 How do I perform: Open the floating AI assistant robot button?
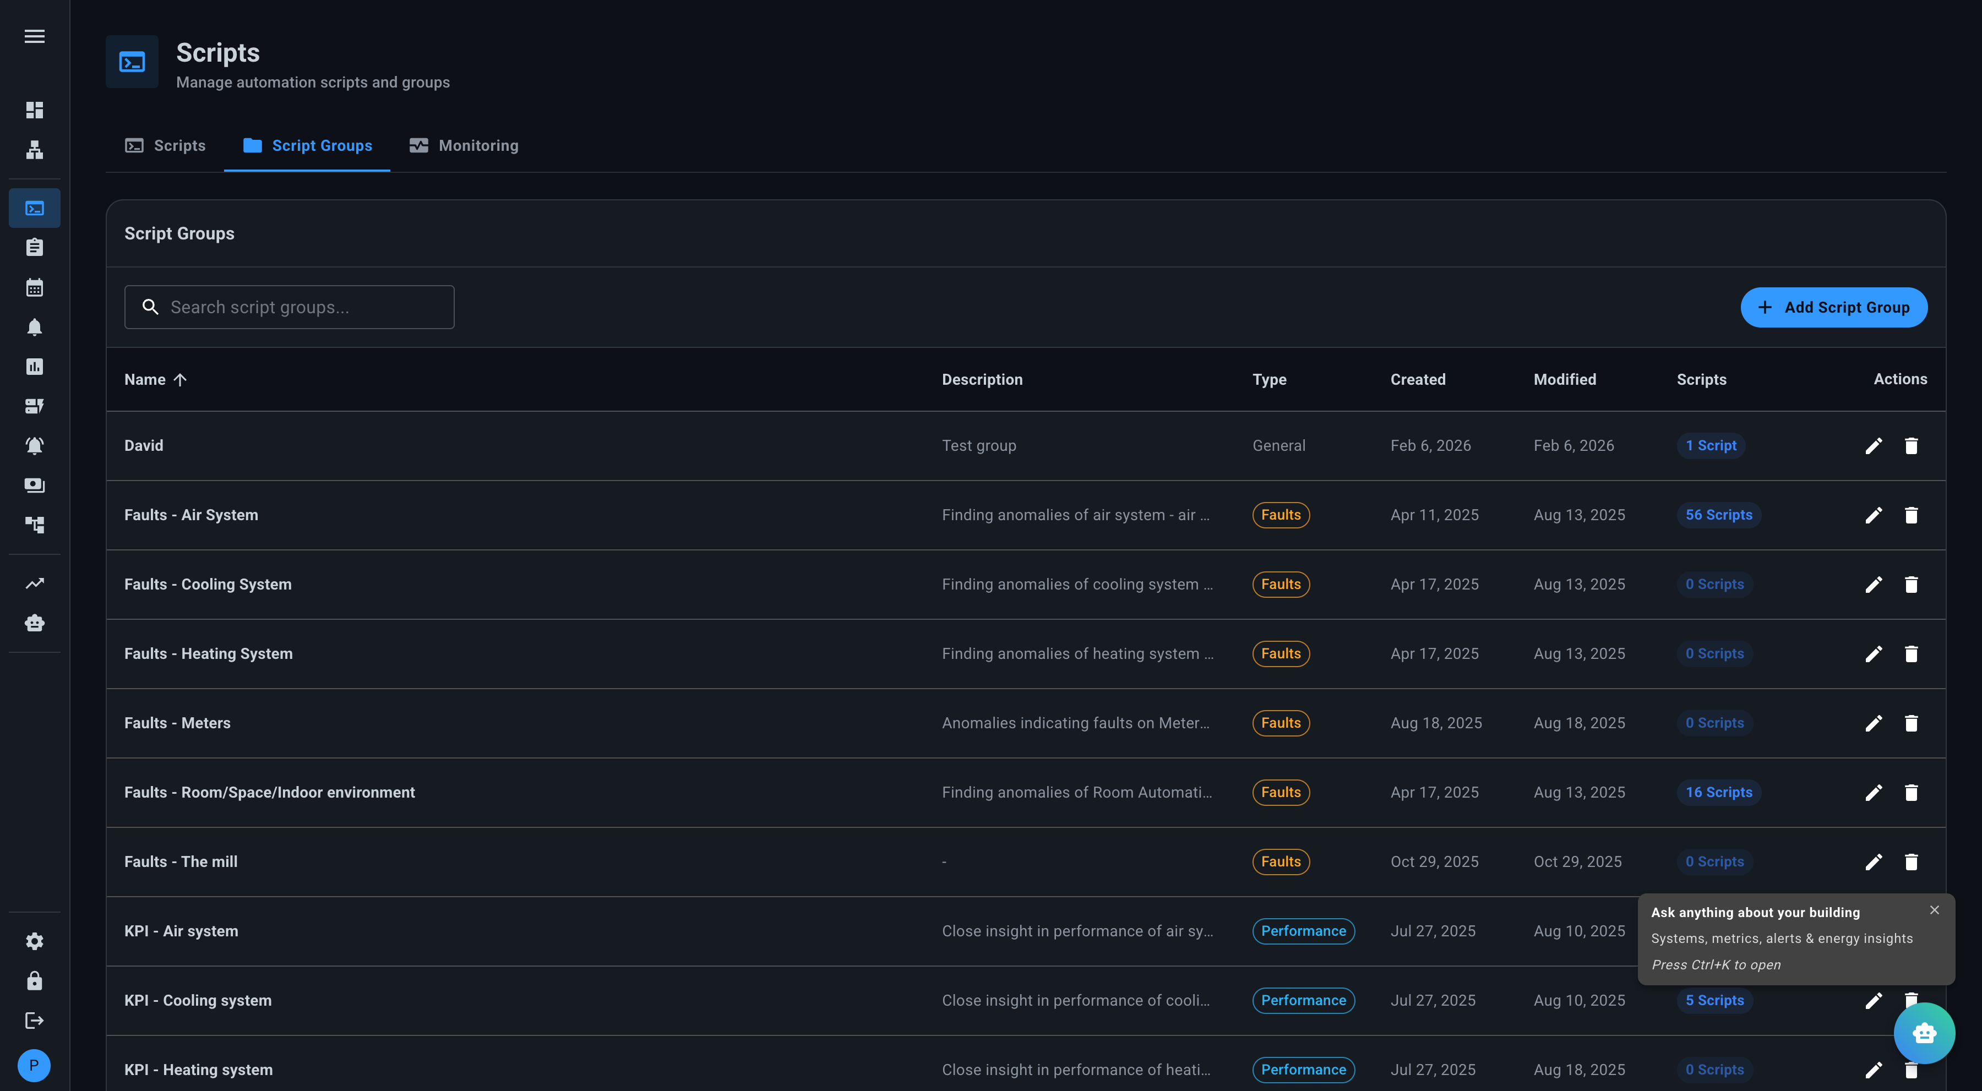click(1924, 1033)
